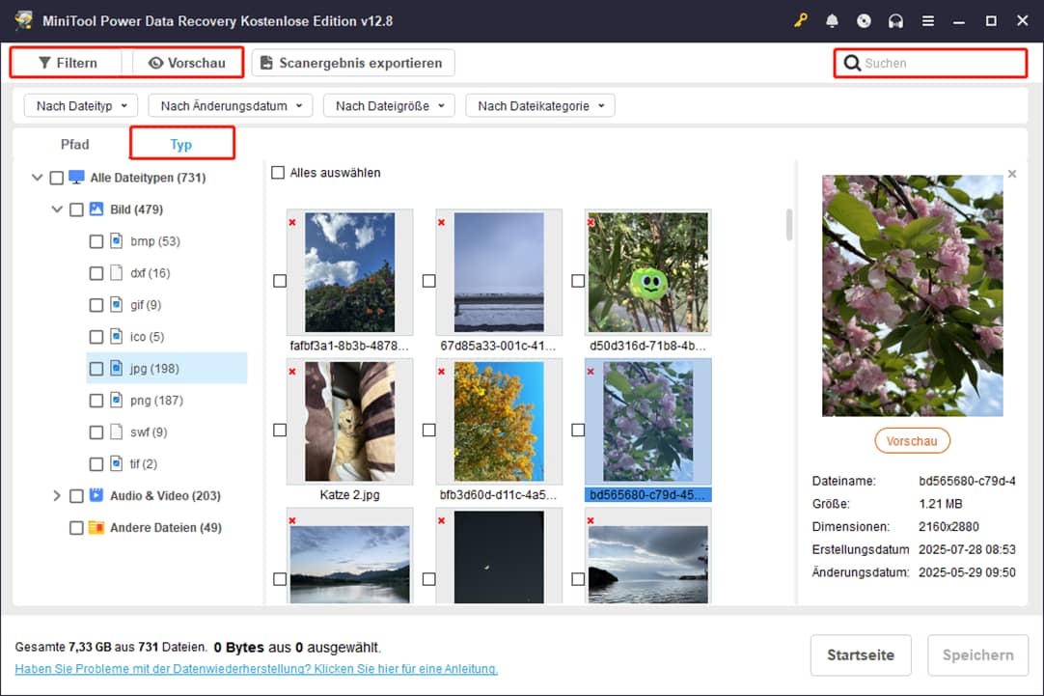This screenshot has width=1044, height=696.
Task: Open support via the headphones icon
Action: [895, 21]
